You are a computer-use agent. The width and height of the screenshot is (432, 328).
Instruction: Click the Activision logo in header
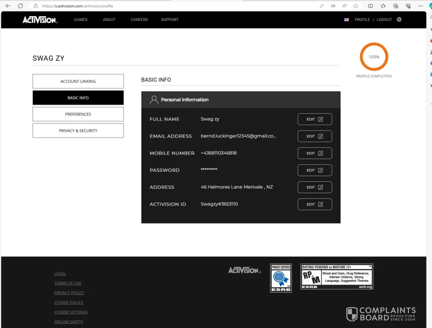point(40,20)
